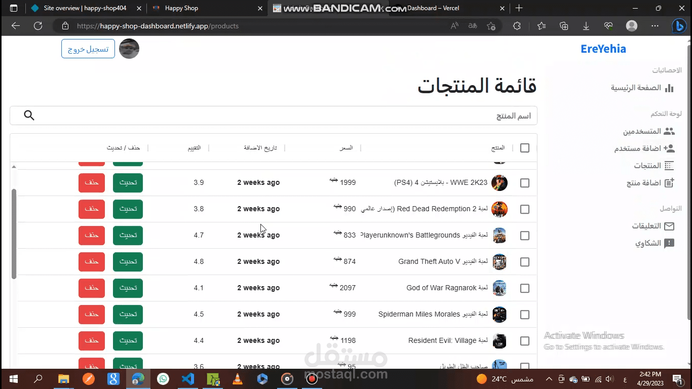Click the Bing sidebar icon

[679, 26]
